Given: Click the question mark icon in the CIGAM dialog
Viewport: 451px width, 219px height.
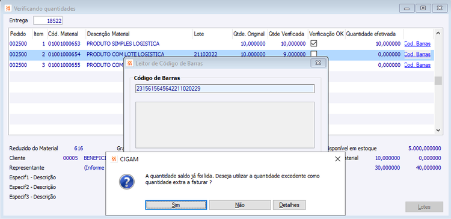Looking at the screenshot, I should (127, 182).
